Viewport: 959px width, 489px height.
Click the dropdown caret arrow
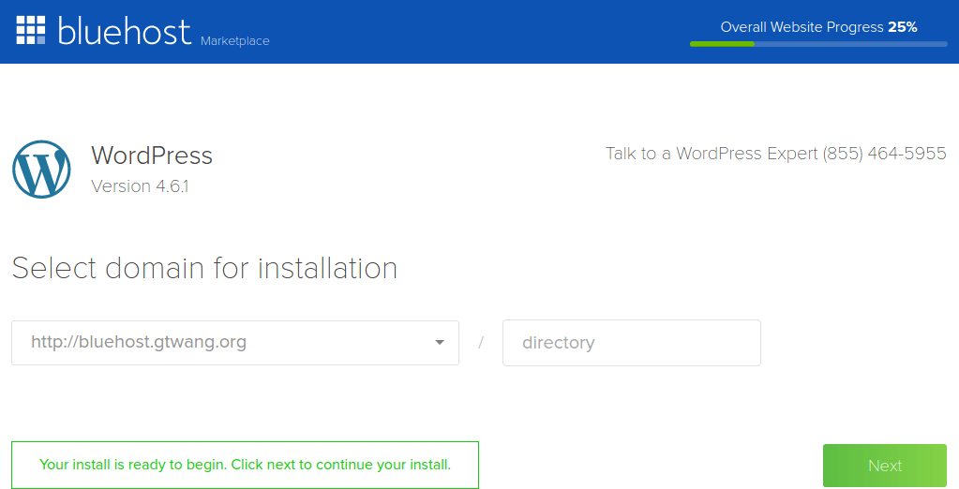click(440, 343)
